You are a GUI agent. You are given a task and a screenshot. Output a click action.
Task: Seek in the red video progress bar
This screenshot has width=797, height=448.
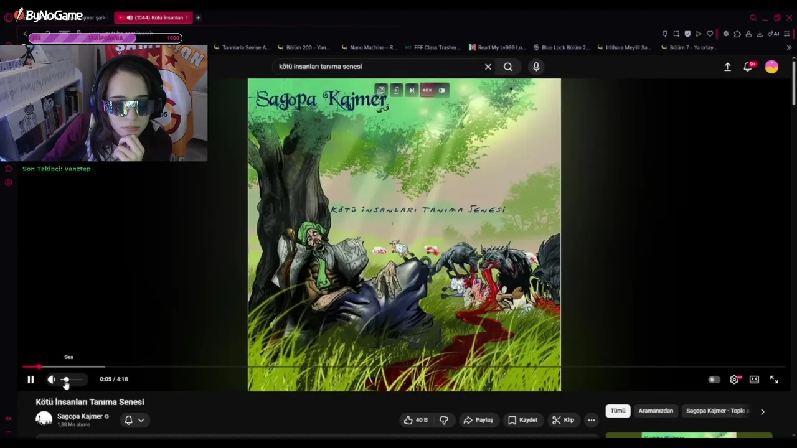pos(403,367)
